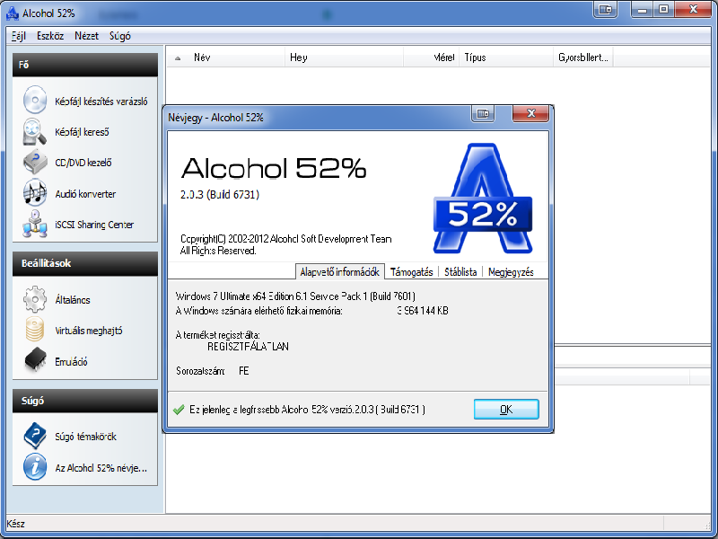Sort by the Hely column header
This screenshot has width=718, height=539.
[344, 57]
